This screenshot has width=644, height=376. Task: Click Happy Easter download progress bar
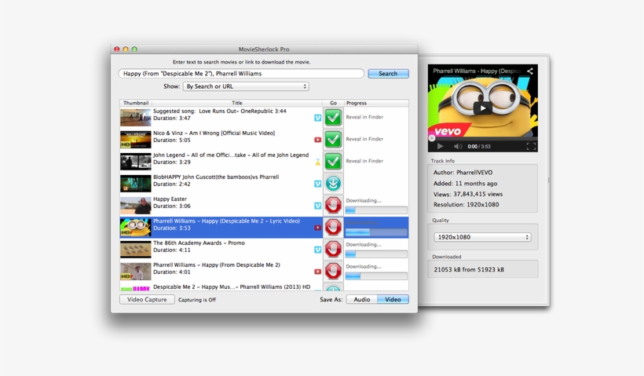click(x=376, y=210)
